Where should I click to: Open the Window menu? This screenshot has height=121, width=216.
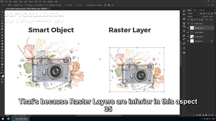click(x=50, y=2)
